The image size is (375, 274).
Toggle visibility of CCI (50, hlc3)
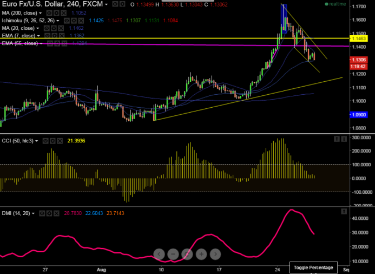pos(45,141)
